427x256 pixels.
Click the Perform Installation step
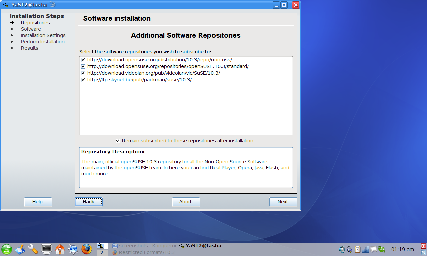43,42
